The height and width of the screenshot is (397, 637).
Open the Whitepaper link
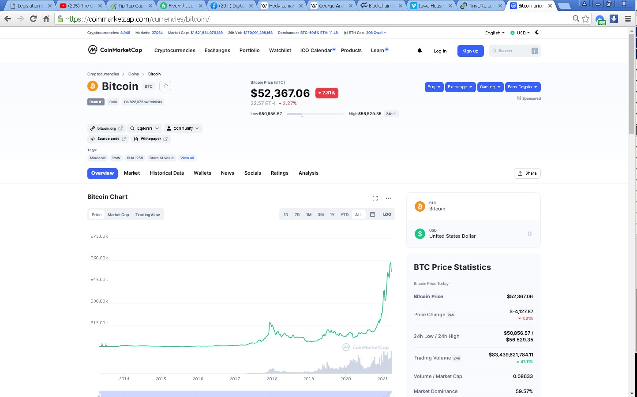tap(151, 139)
